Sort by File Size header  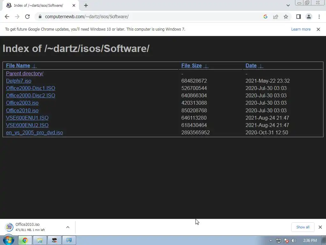tap(191, 66)
